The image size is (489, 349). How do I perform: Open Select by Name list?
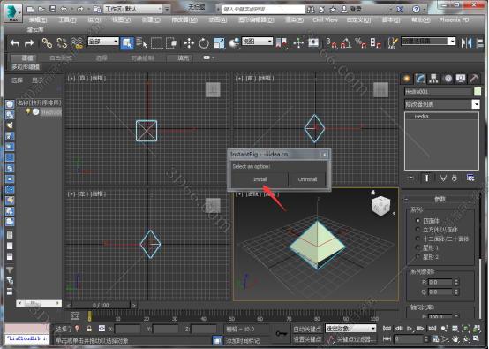pyautogui.click(x=141, y=43)
